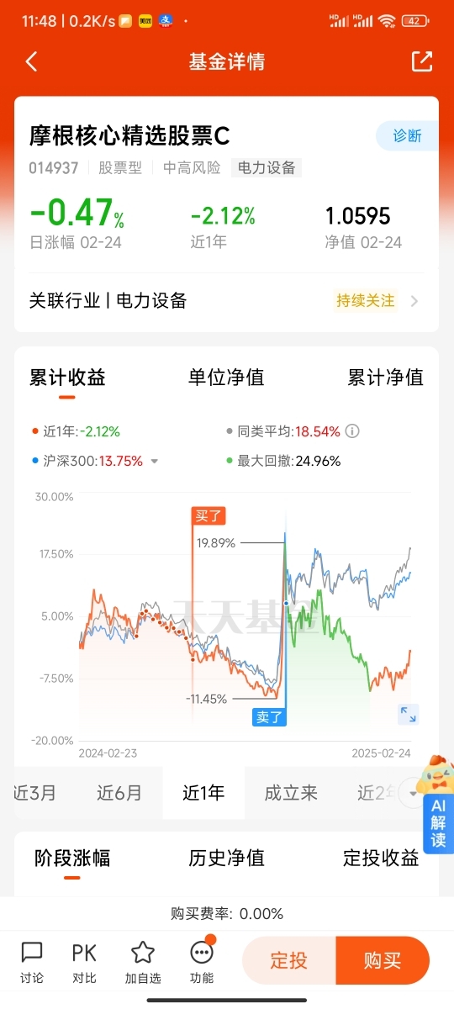Screen dimensions: 454x1009
Task: Open the 沪深300 benchmark dropdown arrow
Action: pos(155,461)
